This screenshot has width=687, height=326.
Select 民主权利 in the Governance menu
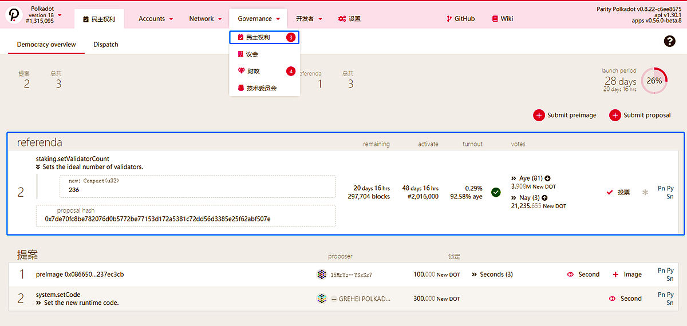pyautogui.click(x=264, y=37)
